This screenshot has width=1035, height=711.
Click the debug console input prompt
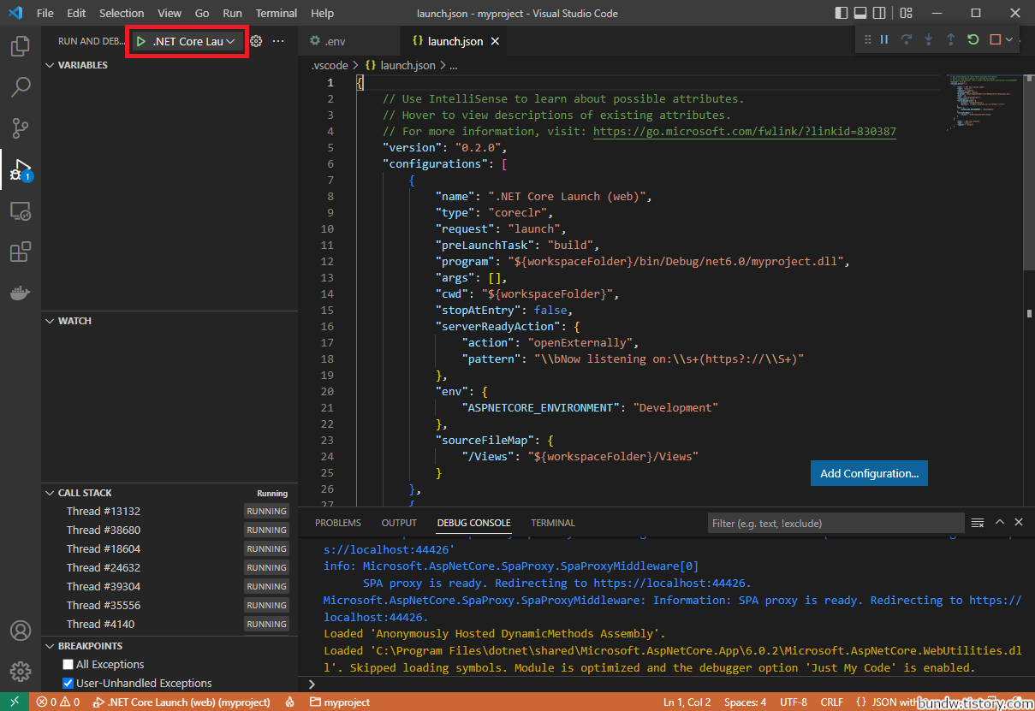(668, 684)
